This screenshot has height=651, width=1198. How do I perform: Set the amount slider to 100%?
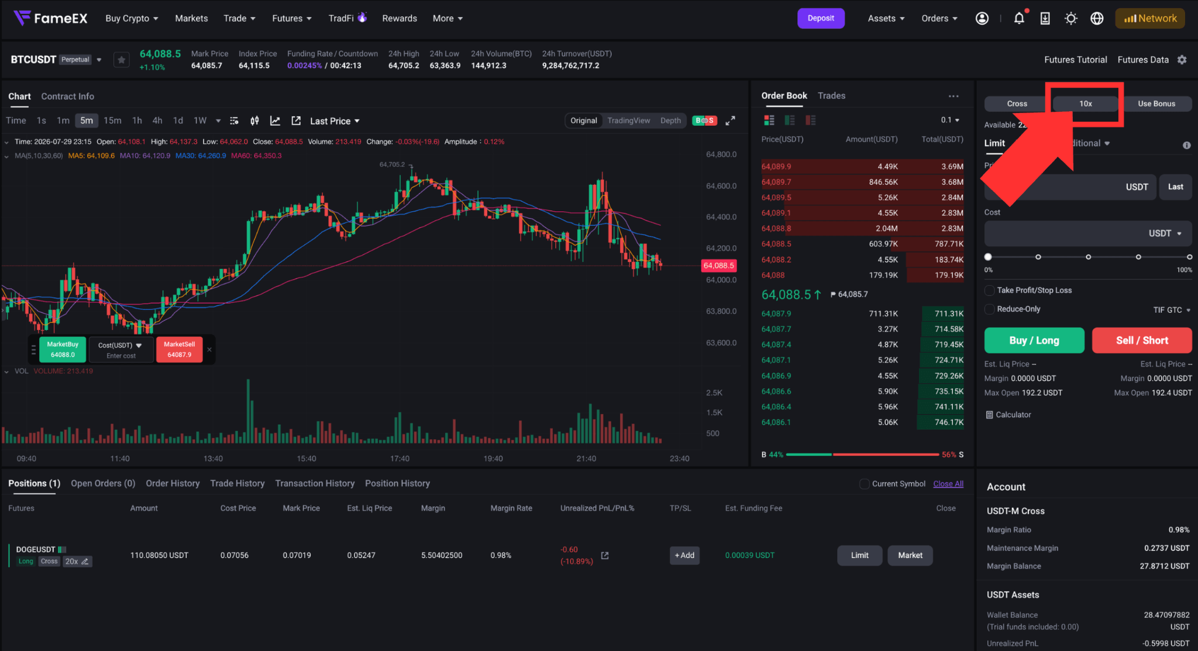(1189, 257)
